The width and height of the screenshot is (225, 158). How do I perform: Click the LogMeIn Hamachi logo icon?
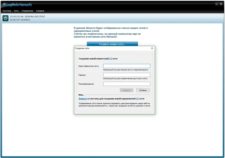pyautogui.click(x=4, y=5)
